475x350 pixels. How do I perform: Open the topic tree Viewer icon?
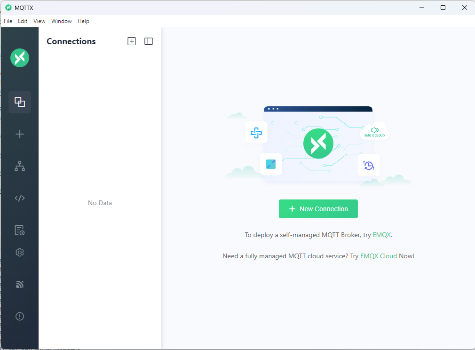coord(20,166)
